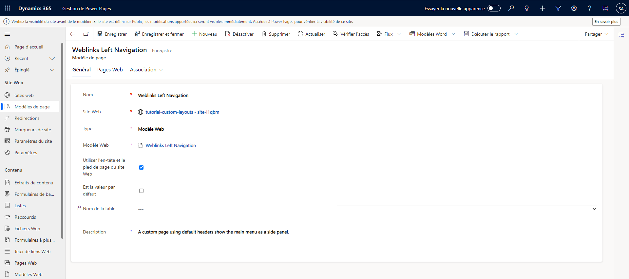Screen dimensions: 629x279
Task: Click the help question mark icon
Action: 590,8
